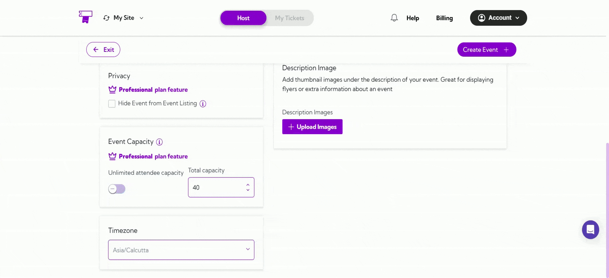This screenshot has height=278, width=609.
Task: Toggle Unlimited attendee capacity switch
Action: click(117, 189)
